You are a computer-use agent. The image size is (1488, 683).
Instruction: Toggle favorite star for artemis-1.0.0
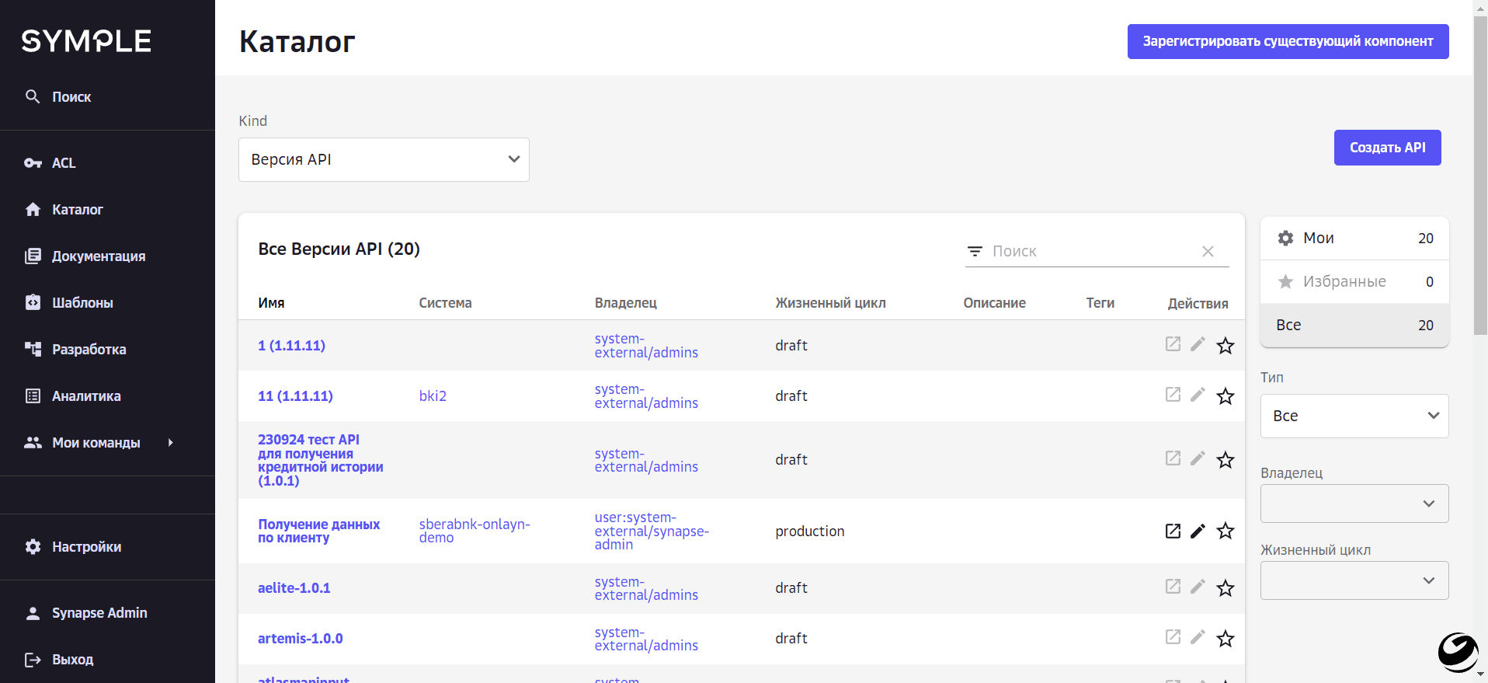[x=1226, y=639]
